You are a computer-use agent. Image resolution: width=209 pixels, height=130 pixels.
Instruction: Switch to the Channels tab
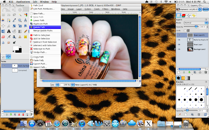tap(184, 16)
